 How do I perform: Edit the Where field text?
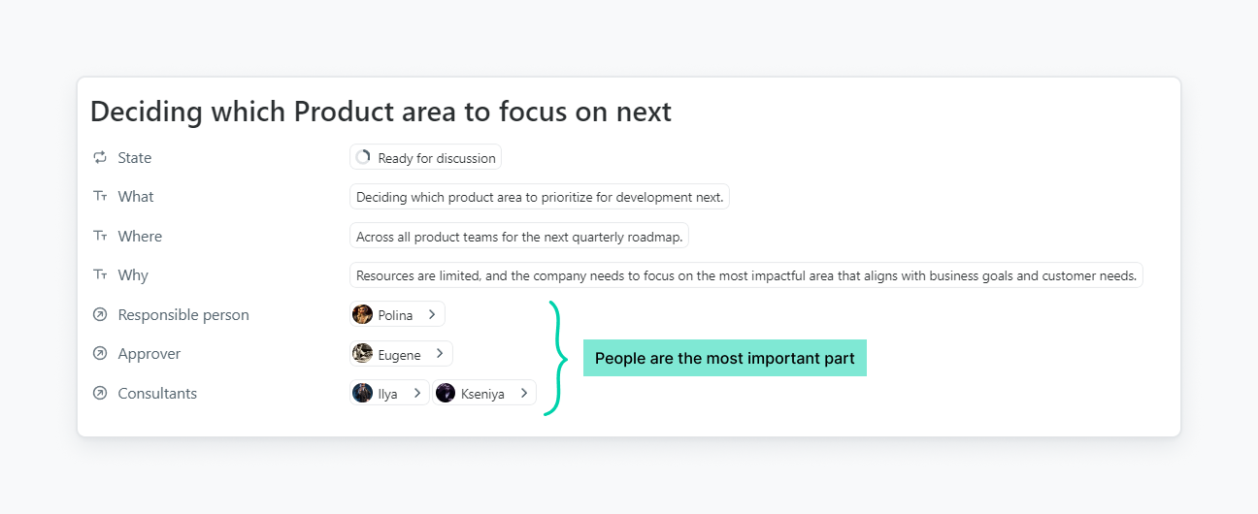518,237
